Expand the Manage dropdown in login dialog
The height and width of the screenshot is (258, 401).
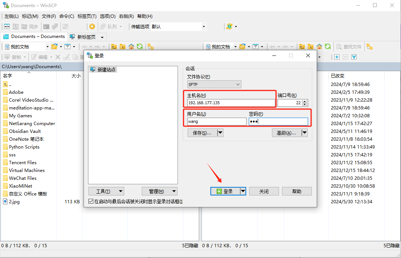[x=174, y=191]
